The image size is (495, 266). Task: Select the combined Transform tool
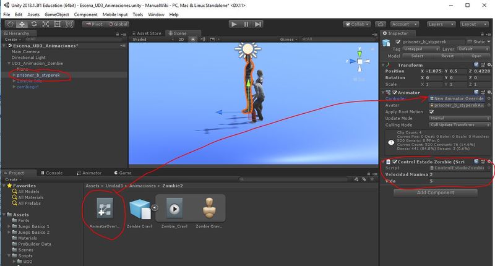click(x=69, y=24)
